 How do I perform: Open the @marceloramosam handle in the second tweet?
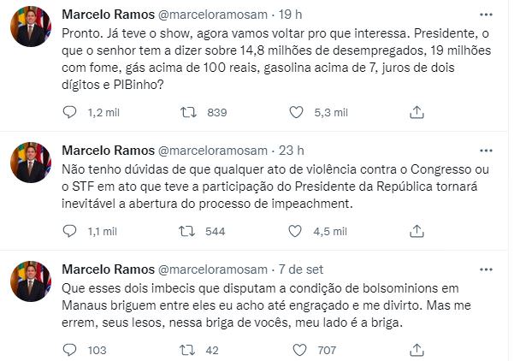213,151
